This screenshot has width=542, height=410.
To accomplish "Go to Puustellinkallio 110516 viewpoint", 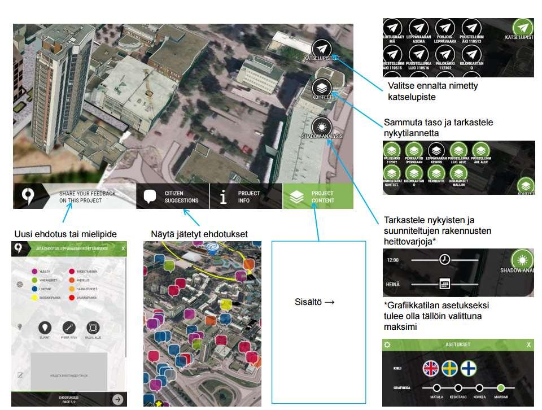I will [x=418, y=54].
